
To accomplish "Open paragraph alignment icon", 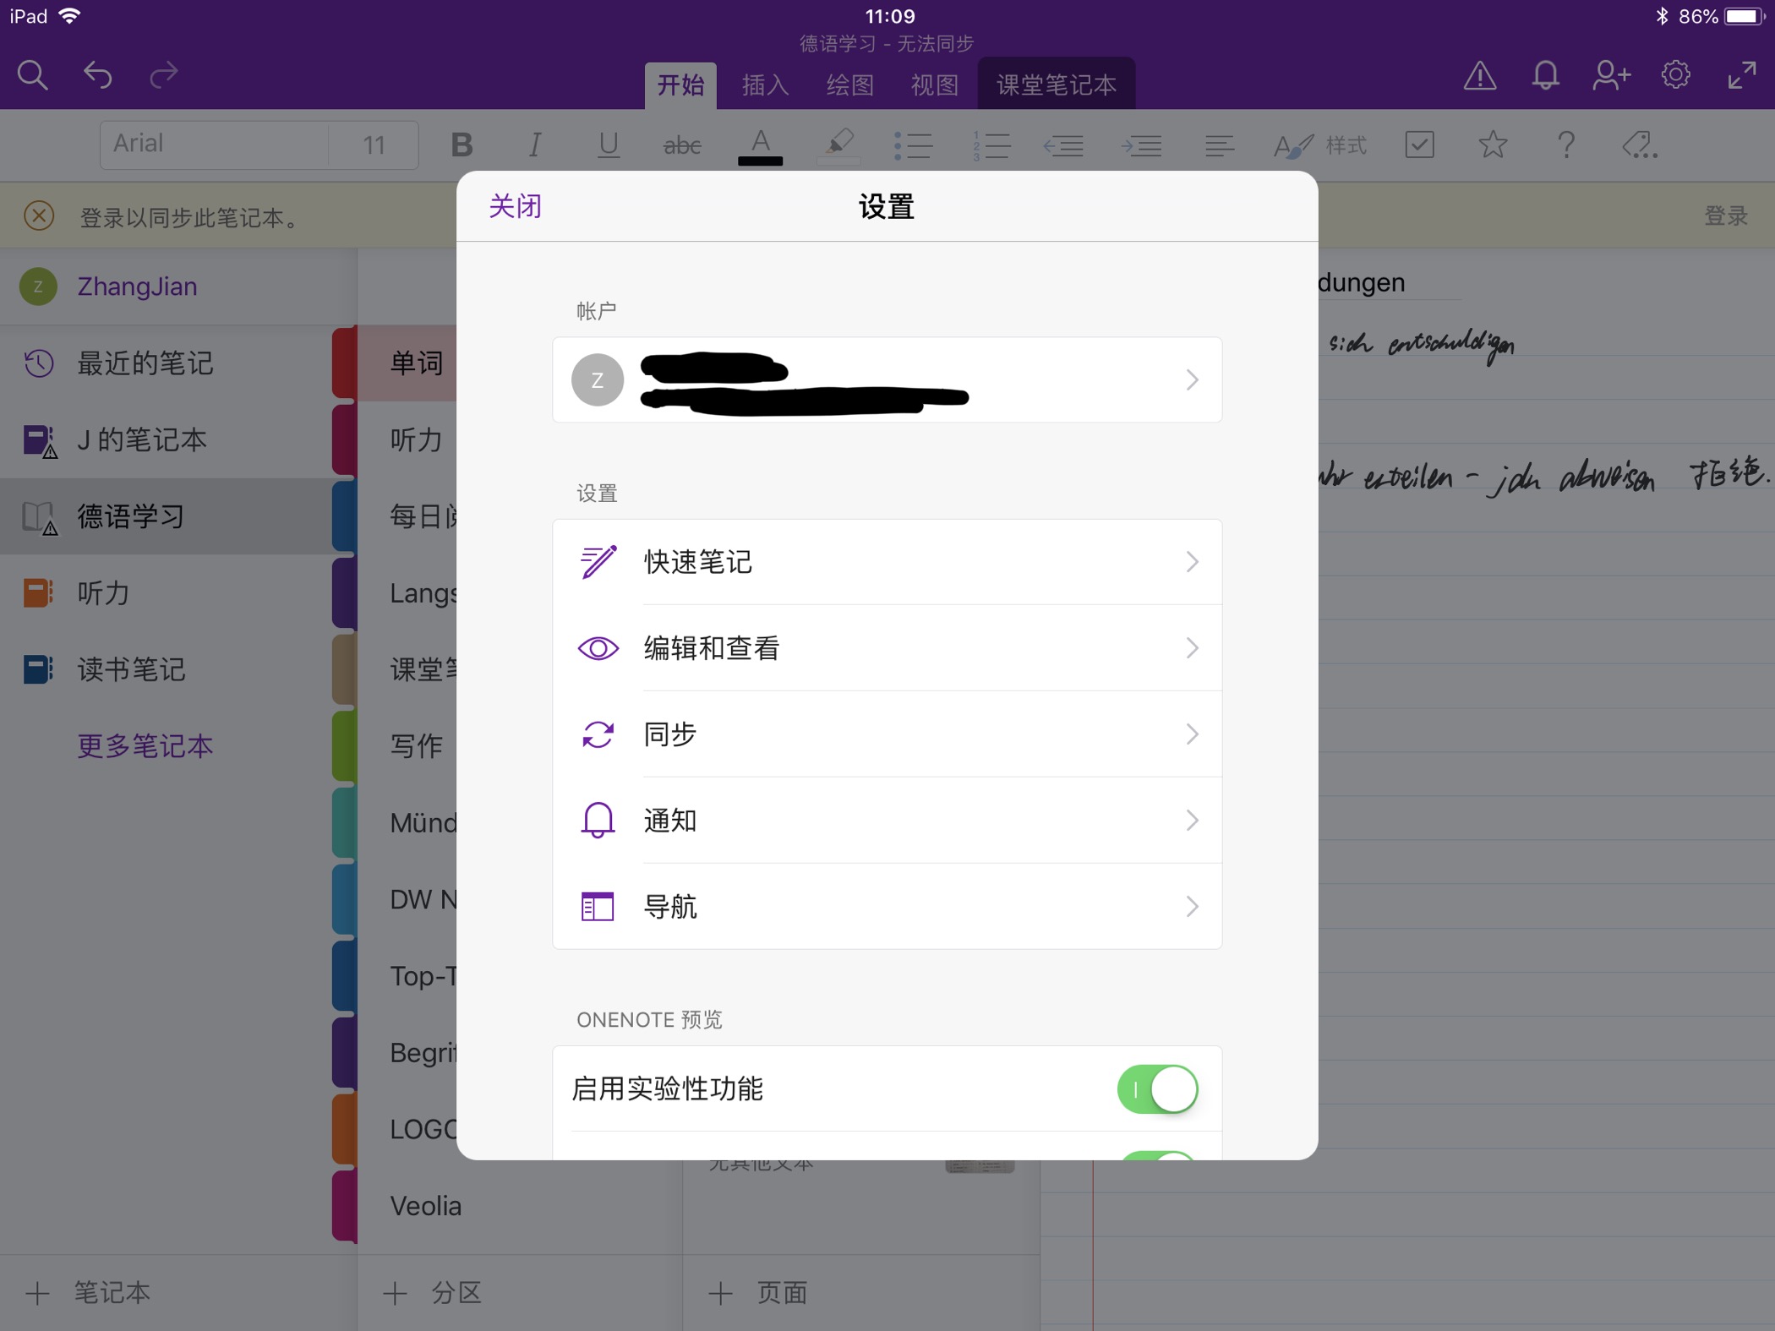I will coord(1219,145).
